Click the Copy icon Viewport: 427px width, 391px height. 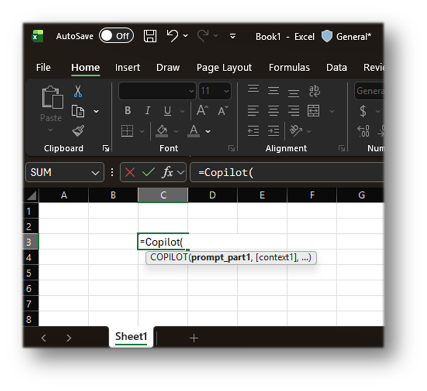78,111
